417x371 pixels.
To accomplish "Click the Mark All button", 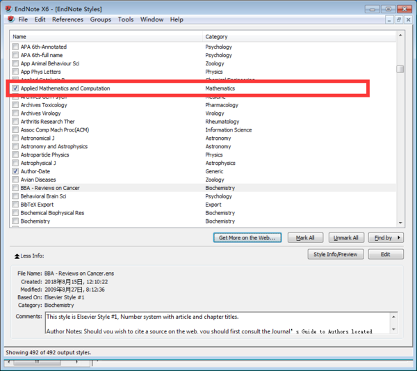I will coord(305,237).
